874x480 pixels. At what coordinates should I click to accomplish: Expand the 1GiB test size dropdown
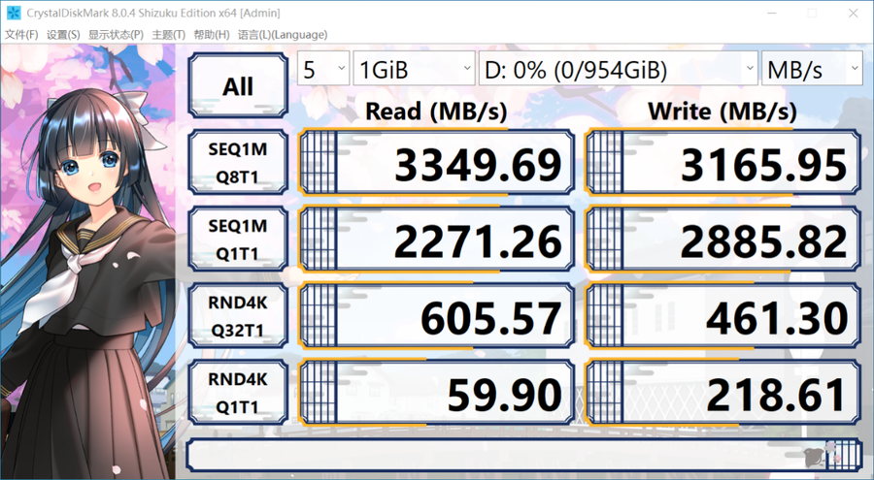pyautogui.click(x=414, y=69)
